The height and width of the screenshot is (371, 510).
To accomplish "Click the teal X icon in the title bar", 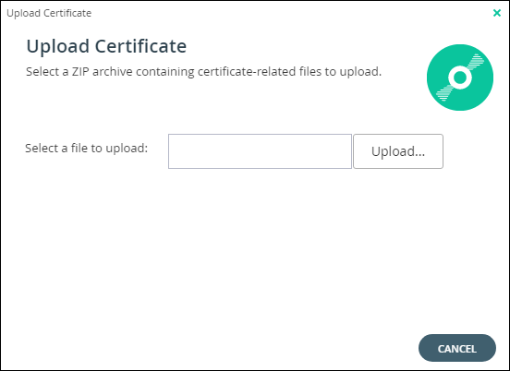I will tap(497, 13).
